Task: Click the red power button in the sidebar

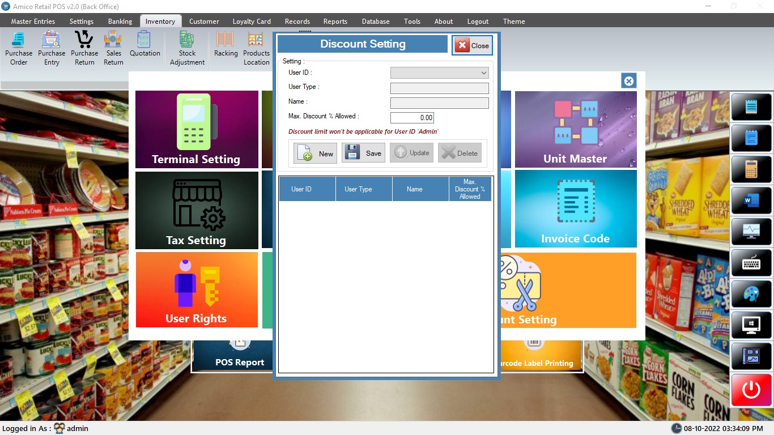Action: 751,390
